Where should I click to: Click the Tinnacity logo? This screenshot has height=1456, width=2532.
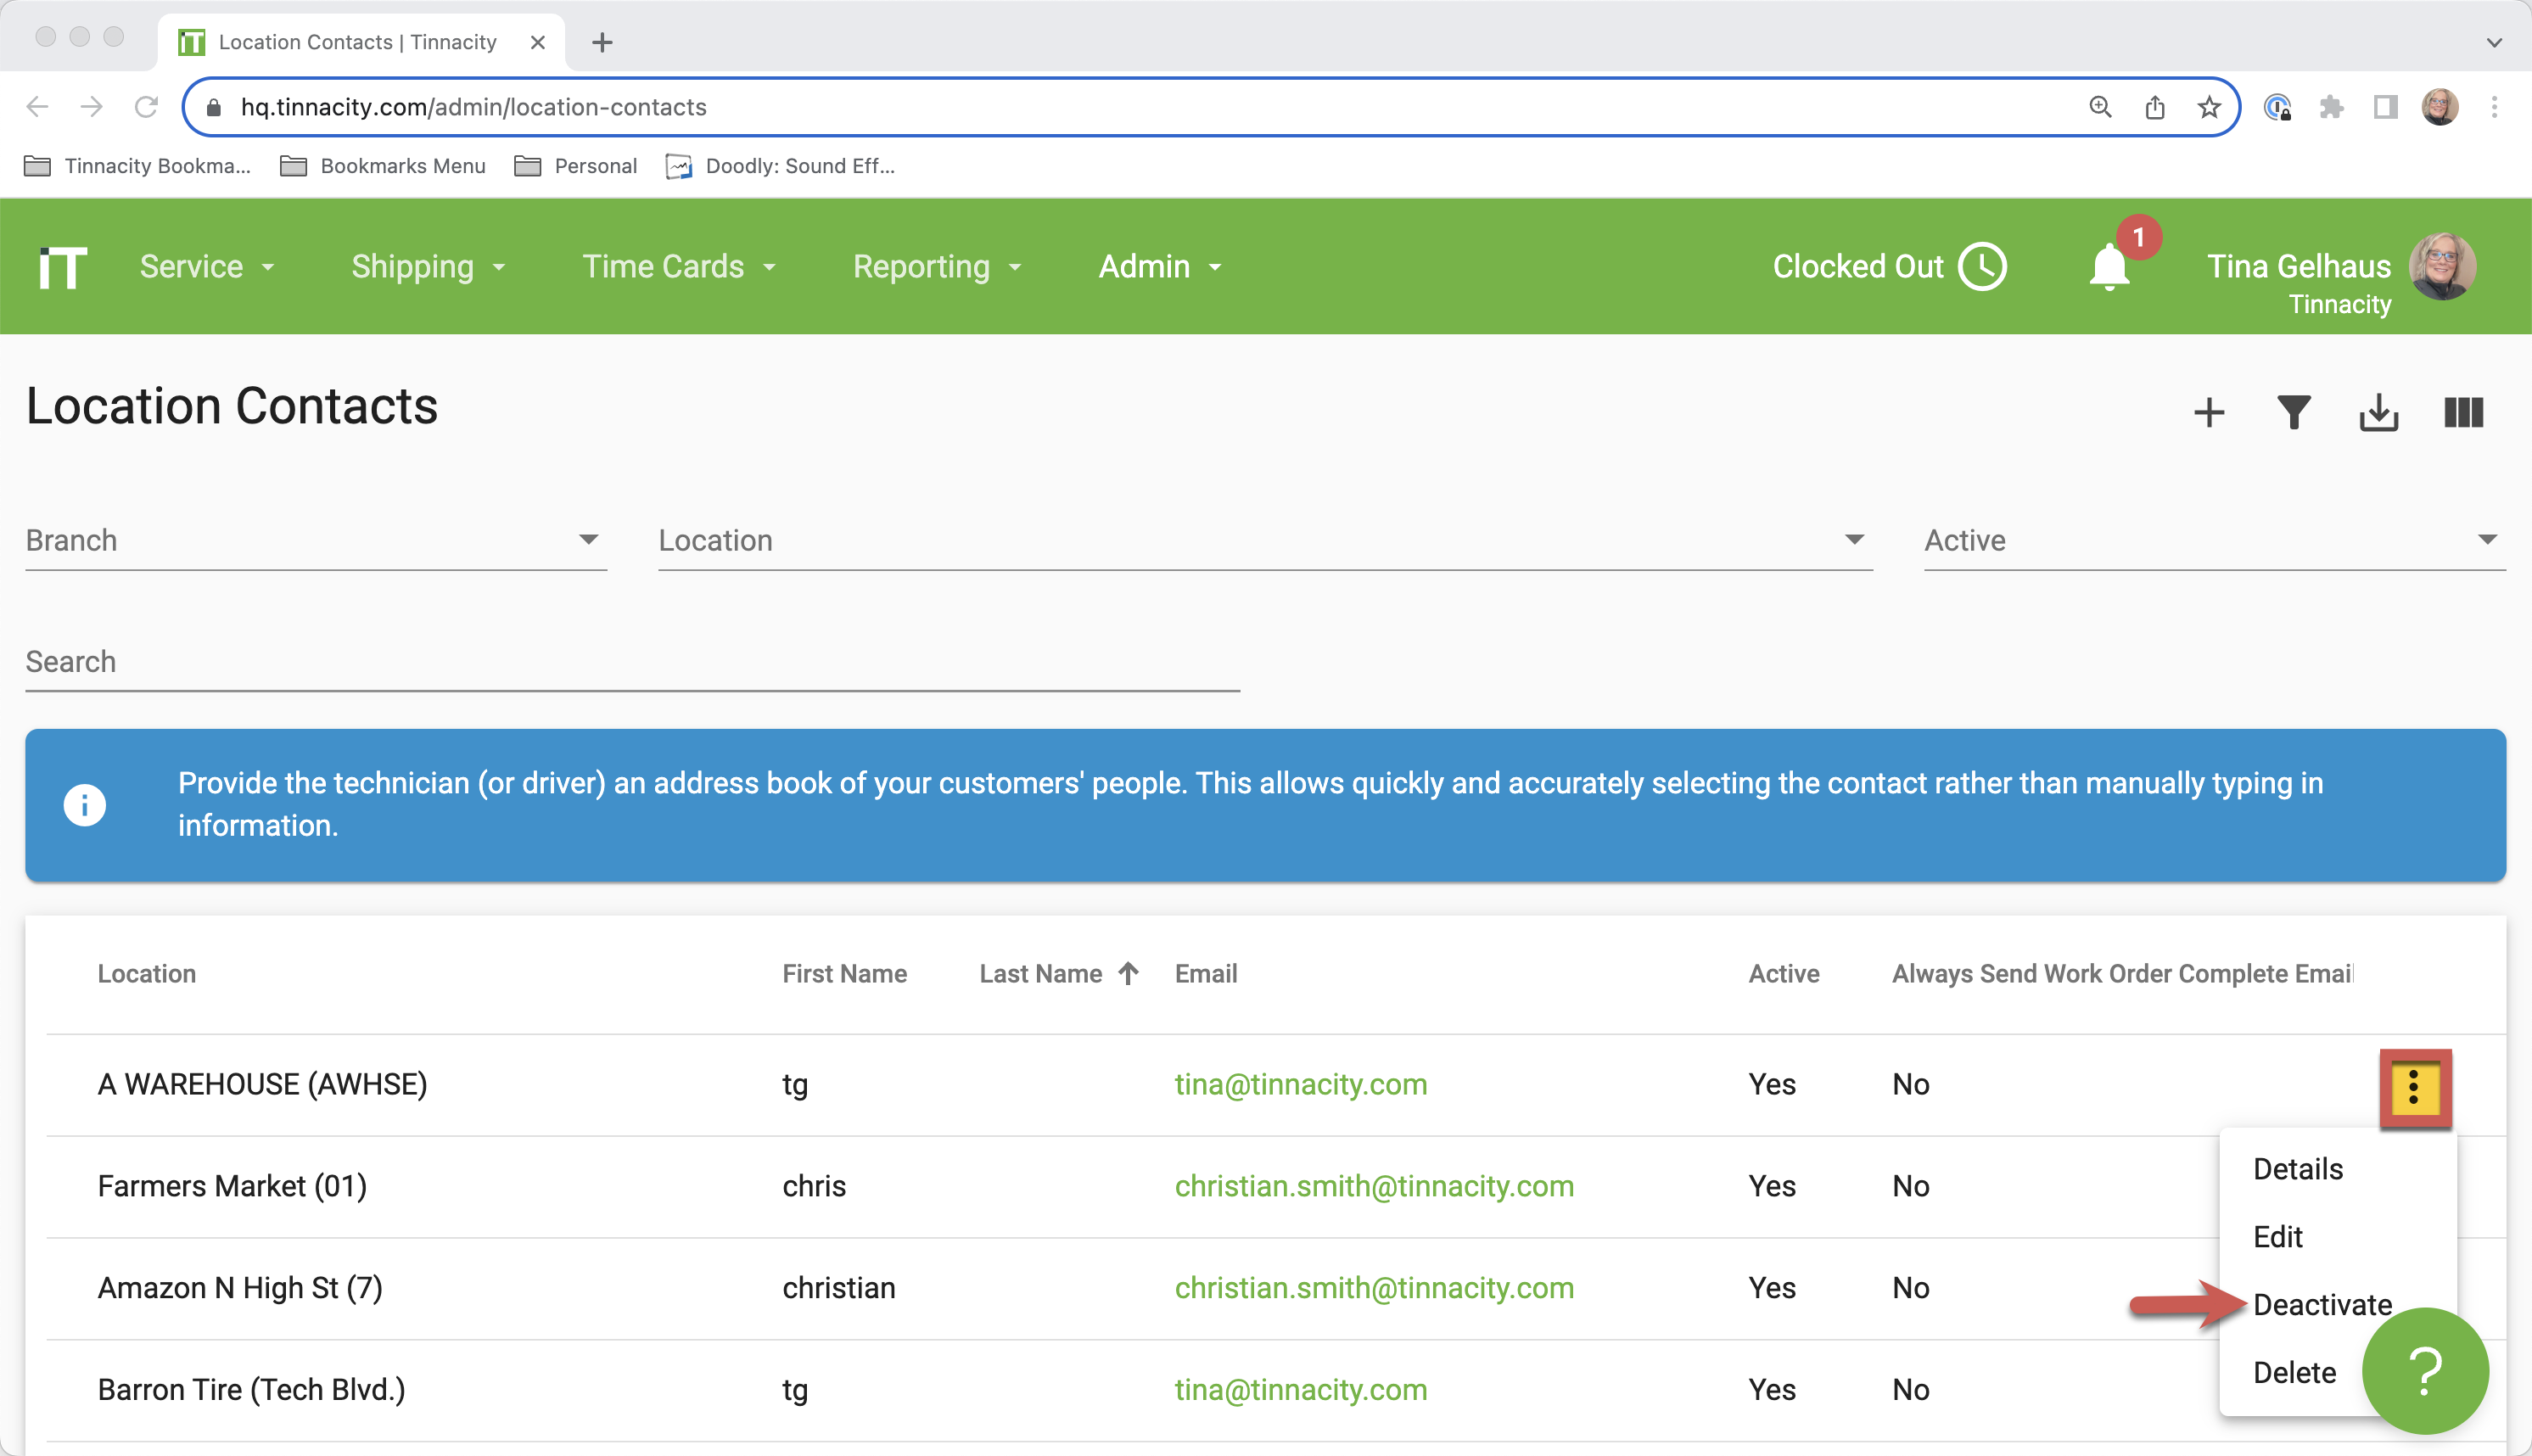[62, 266]
